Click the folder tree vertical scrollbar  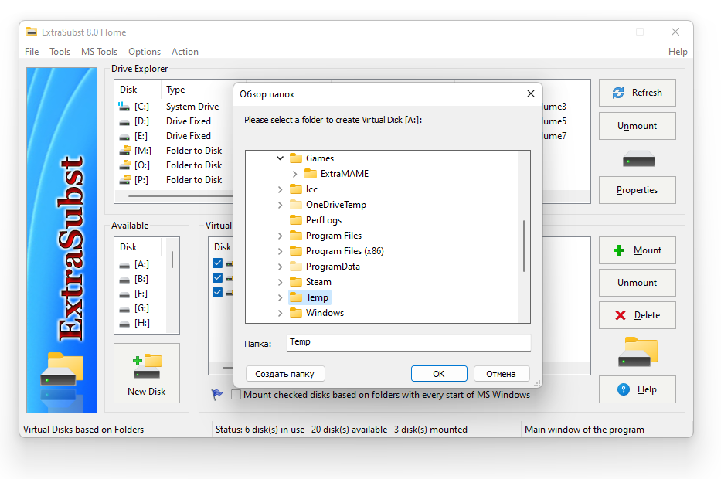tap(525, 246)
